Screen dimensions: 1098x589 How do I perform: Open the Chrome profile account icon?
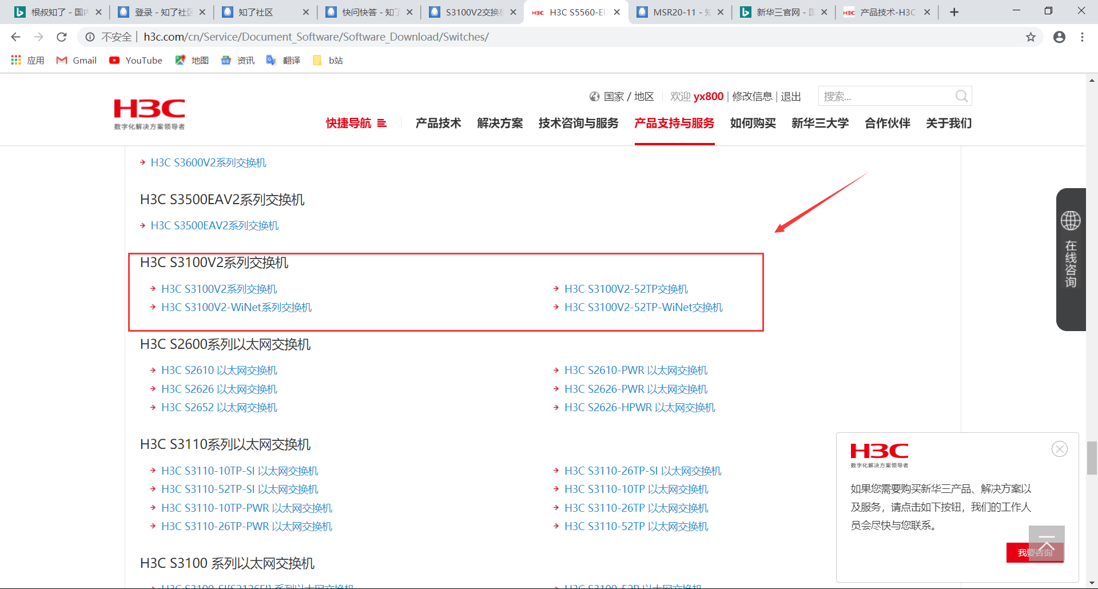[1059, 37]
